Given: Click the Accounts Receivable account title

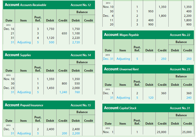Looking at the screenshot, I should [26, 5].
